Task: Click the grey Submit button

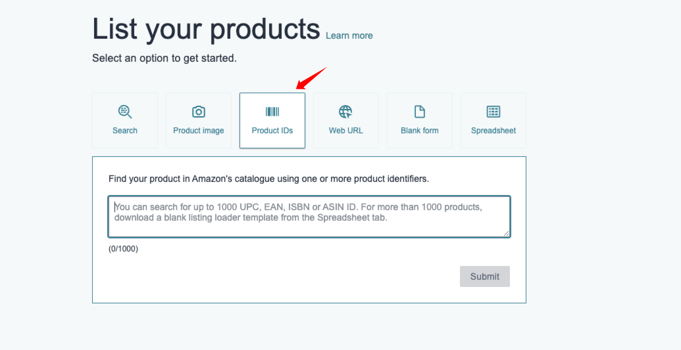Action: [485, 276]
